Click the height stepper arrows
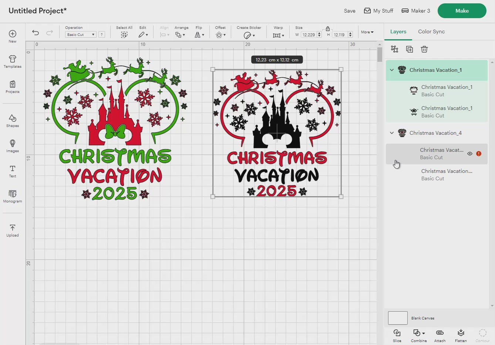This screenshot has height=345, width=495. pos(350,34)
